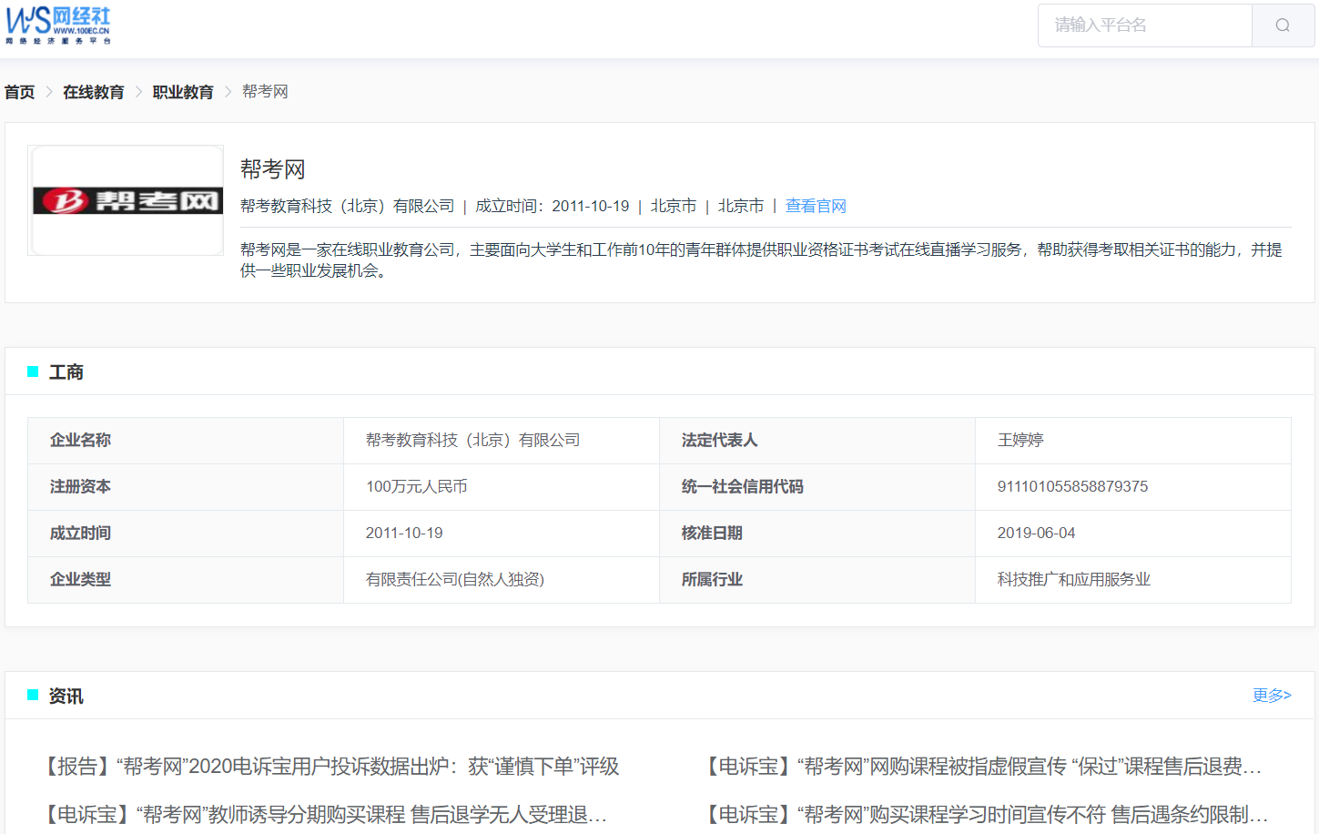Select 成立时间: 2011-10-19 header text

[553, 207]
